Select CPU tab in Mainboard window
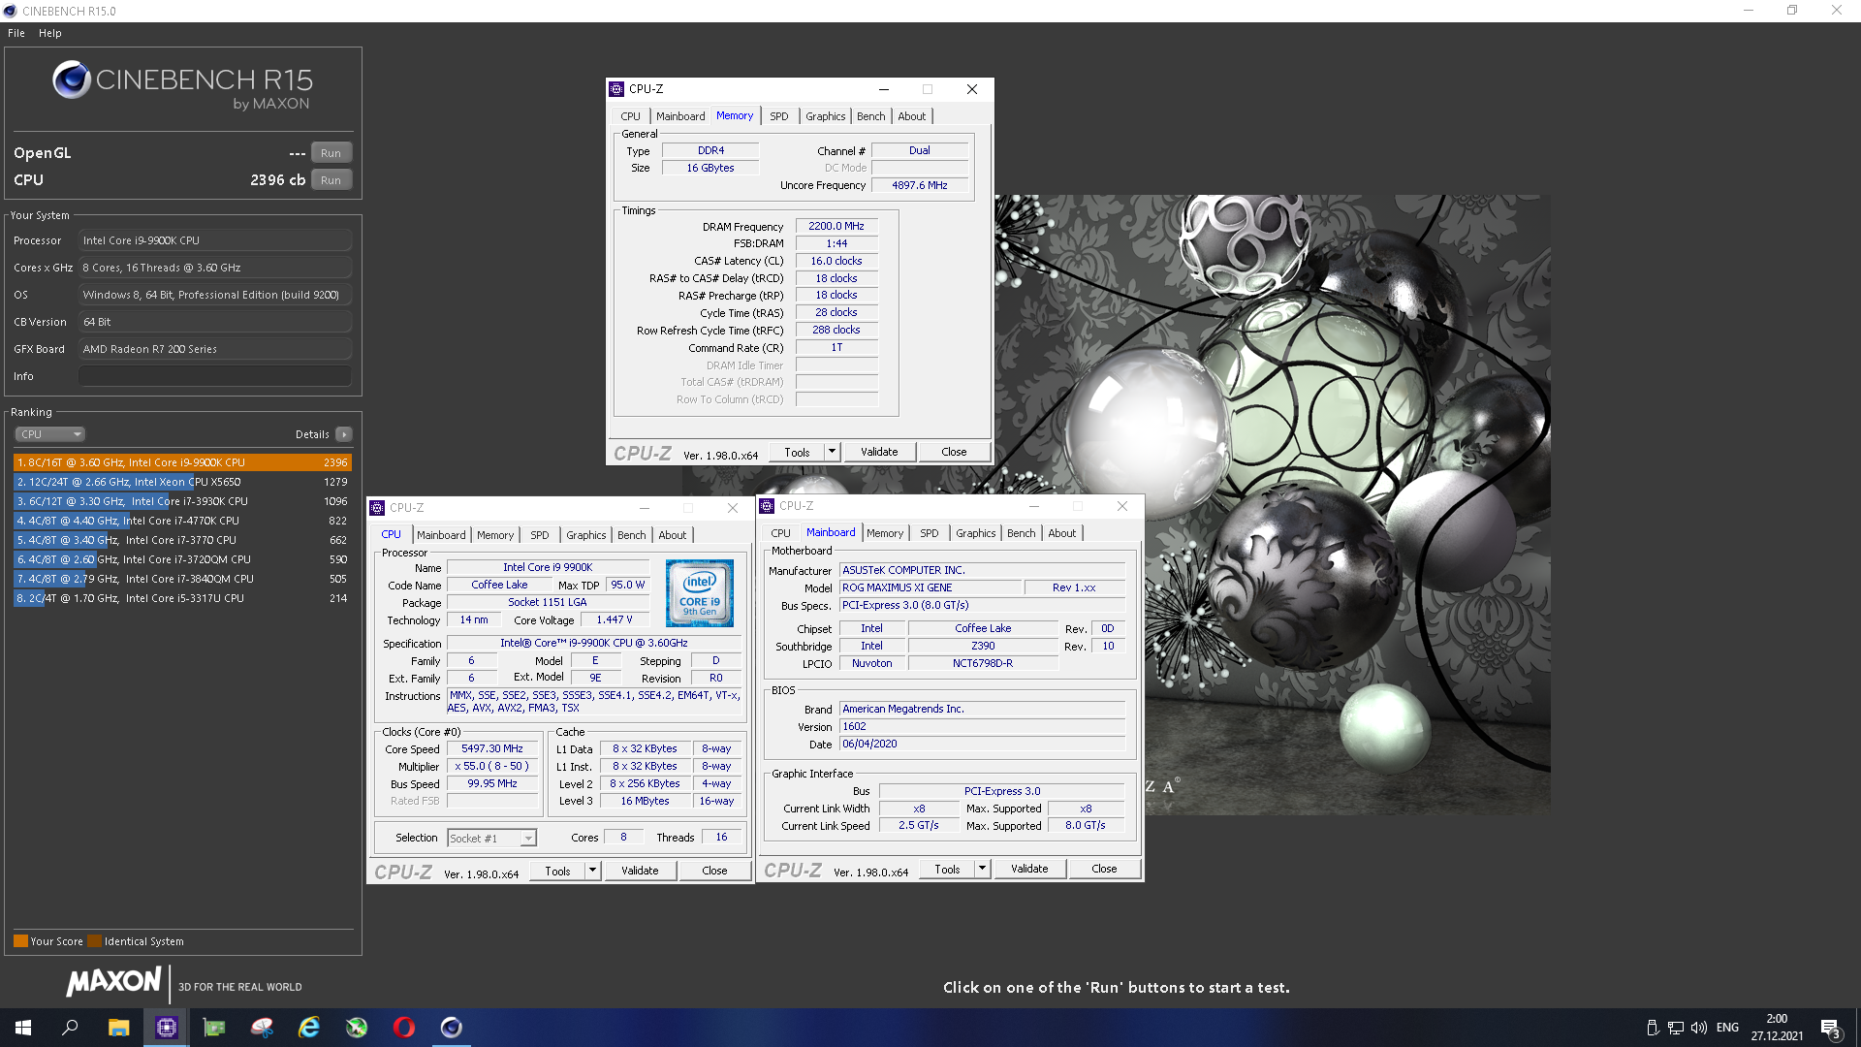The width and height of the screenshot is (1861, 1047). (x=781, y=533)
